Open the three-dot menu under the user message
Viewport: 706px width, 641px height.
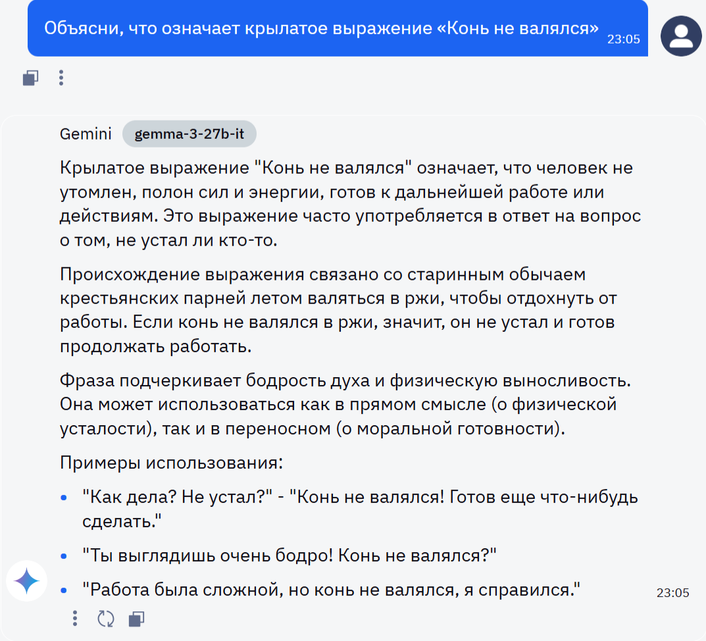61,78
